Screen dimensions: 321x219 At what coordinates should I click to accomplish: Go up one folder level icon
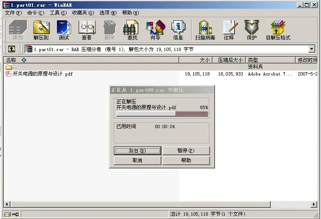12,49
